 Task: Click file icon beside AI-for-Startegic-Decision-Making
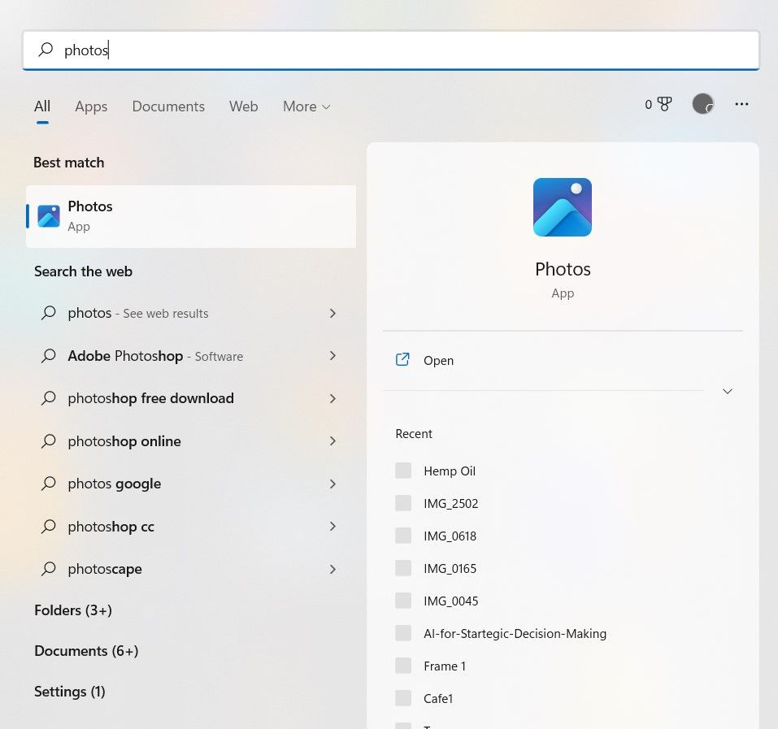[x=403, y=633]
